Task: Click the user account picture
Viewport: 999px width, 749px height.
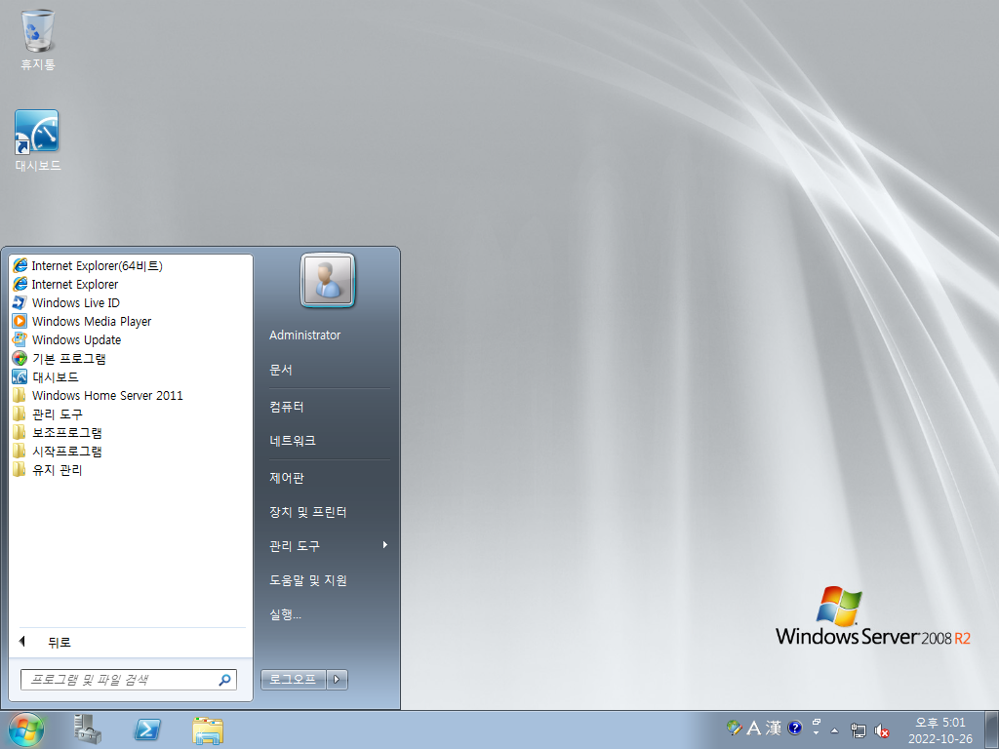Action: [328, 281]
